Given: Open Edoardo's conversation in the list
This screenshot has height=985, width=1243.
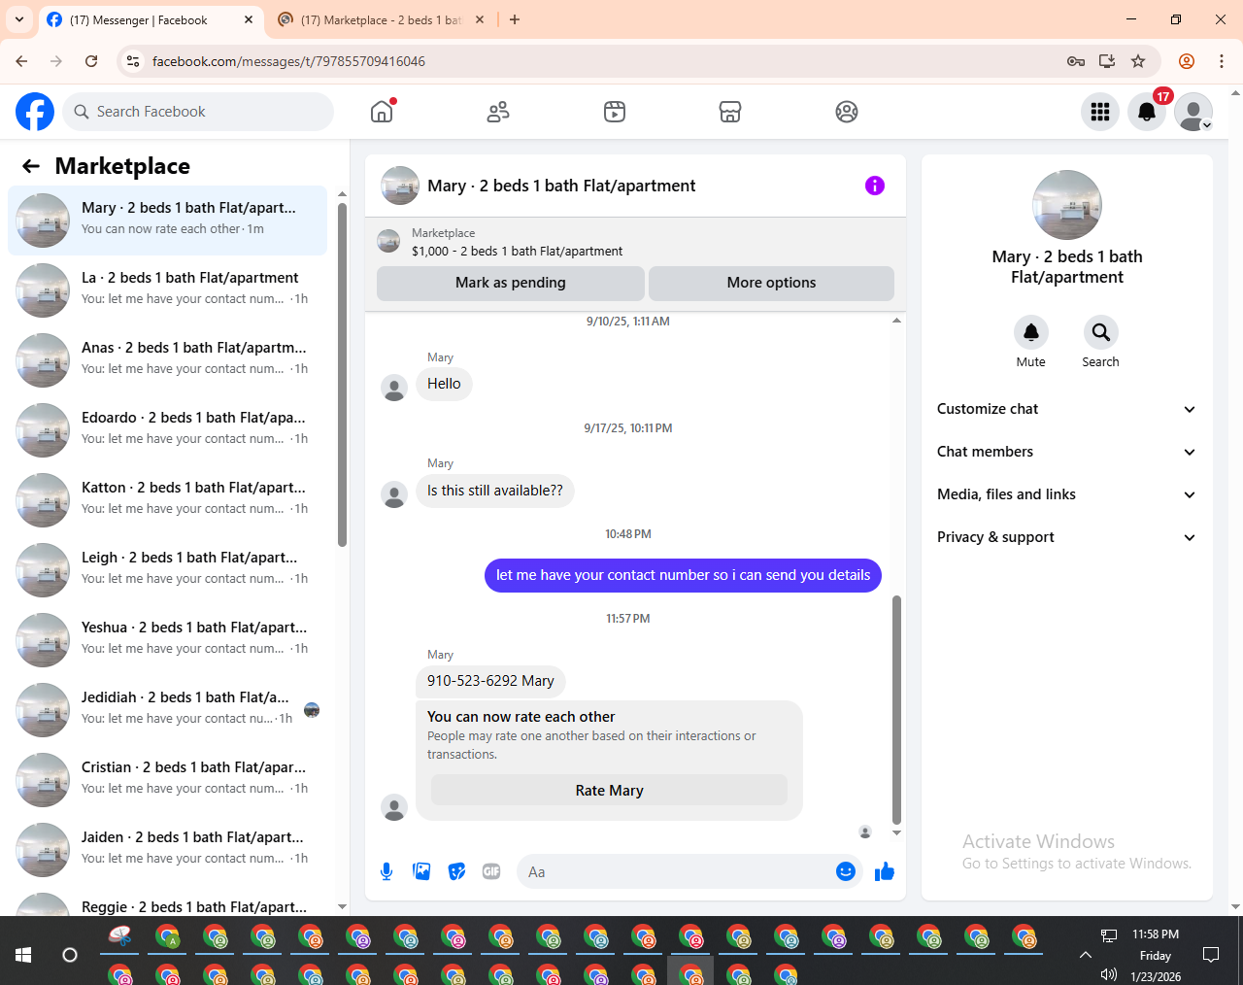Looking at the screenshot, I should point(168,430).
